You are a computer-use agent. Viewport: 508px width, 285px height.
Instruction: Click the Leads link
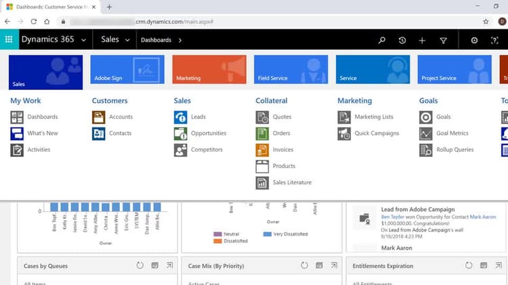coord(198,117)
